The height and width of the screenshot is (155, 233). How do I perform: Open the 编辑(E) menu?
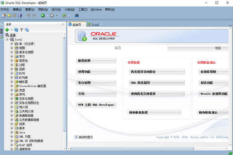[x=17, y=10]
